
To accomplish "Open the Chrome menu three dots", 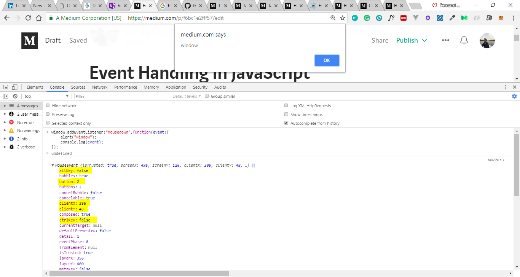I will [x=514, y=18].
